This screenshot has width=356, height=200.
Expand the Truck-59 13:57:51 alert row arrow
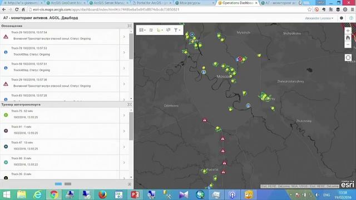[x=124, y=68]
